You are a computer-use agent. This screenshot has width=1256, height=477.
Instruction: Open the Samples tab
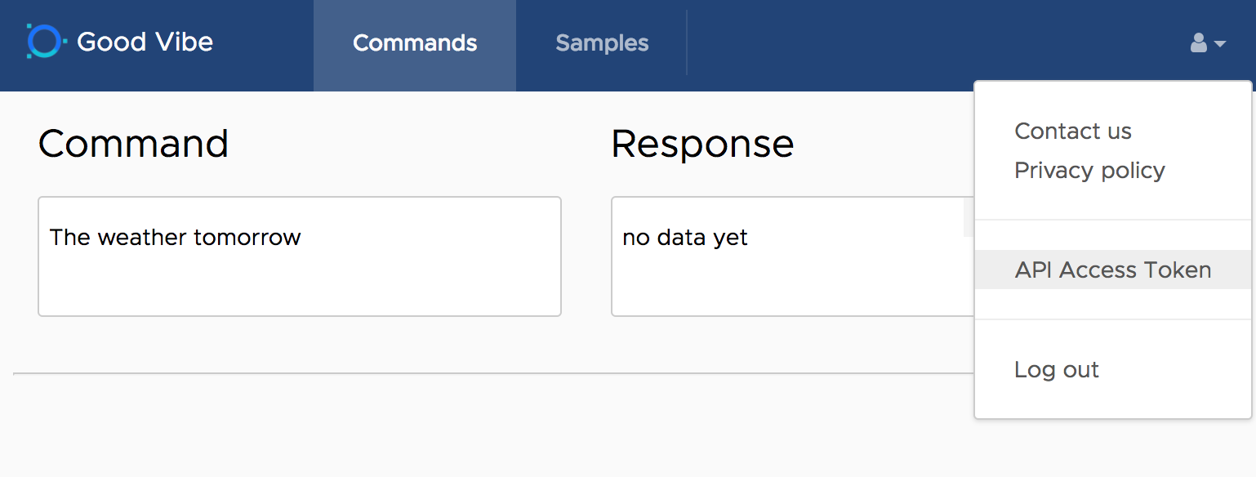(602, 43)
